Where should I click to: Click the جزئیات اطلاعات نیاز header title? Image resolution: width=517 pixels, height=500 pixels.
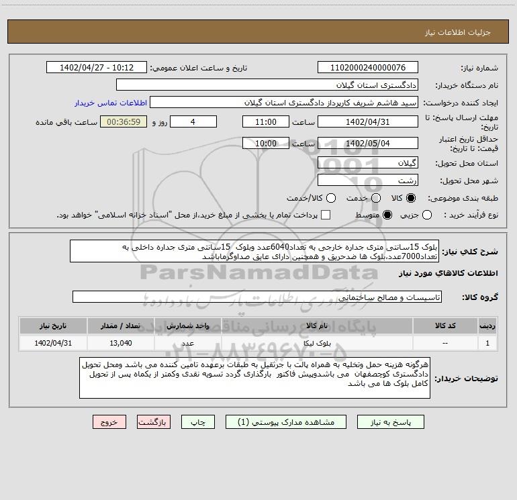coord(458,32)
